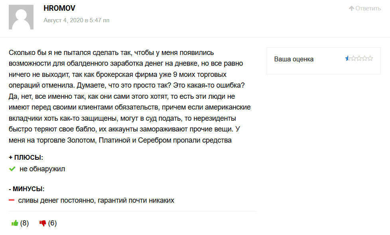This screenshot has width=390, height=235.
Task: Click the thumbs-down dislike icon
Action: tap(43, 223)
